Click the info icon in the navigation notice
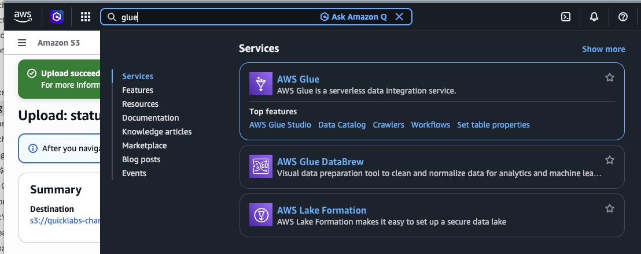641x254 pixels. pos(33,148)
